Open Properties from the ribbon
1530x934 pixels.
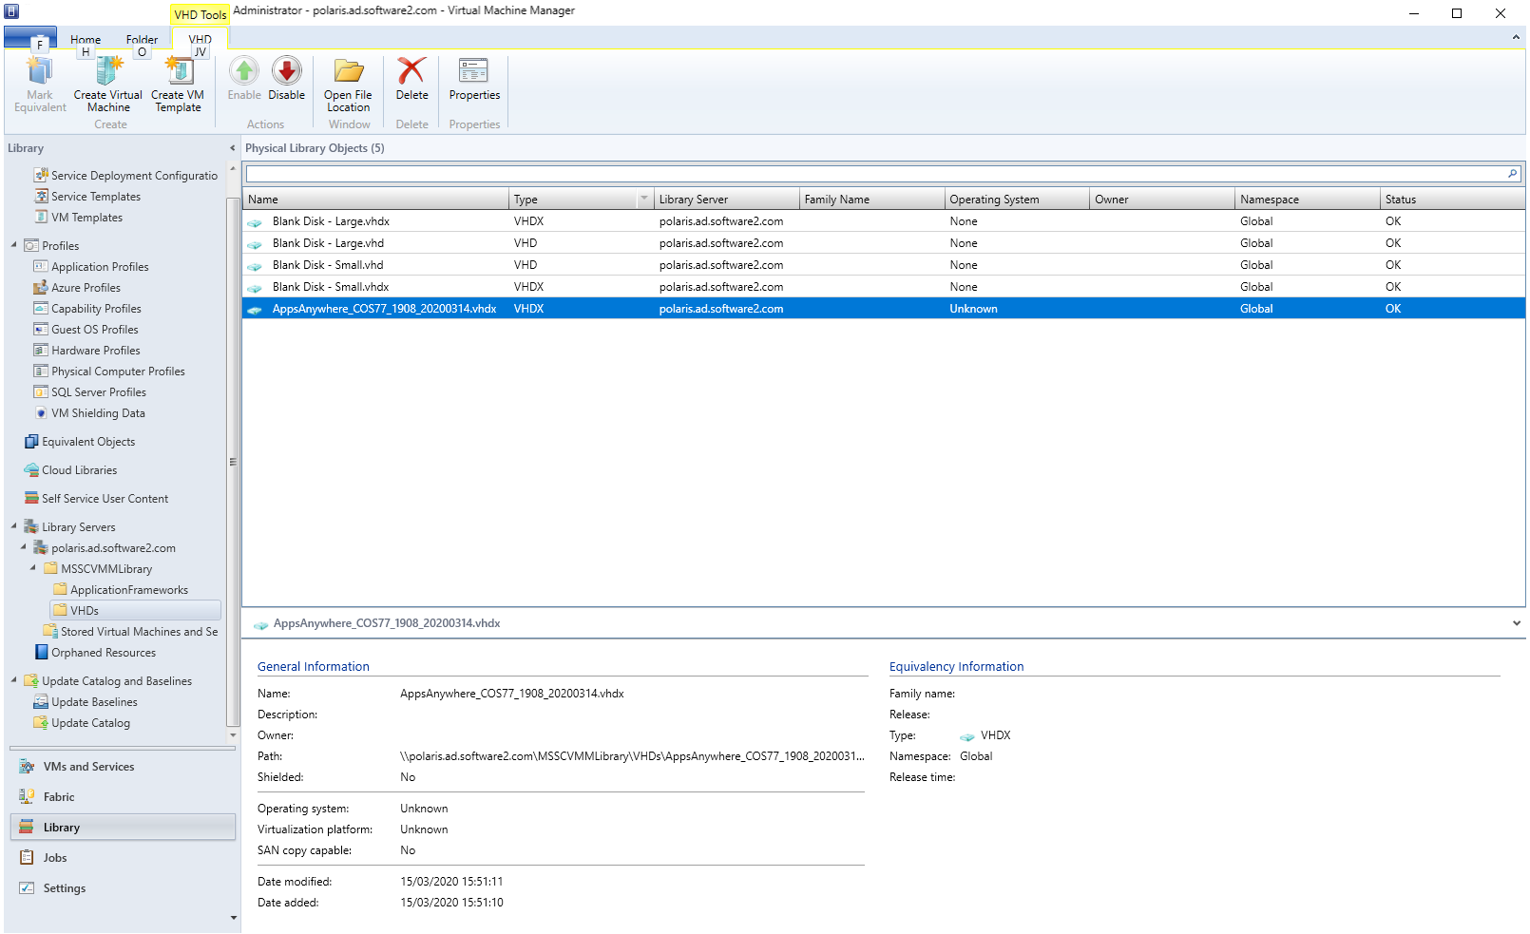(473, 72)
